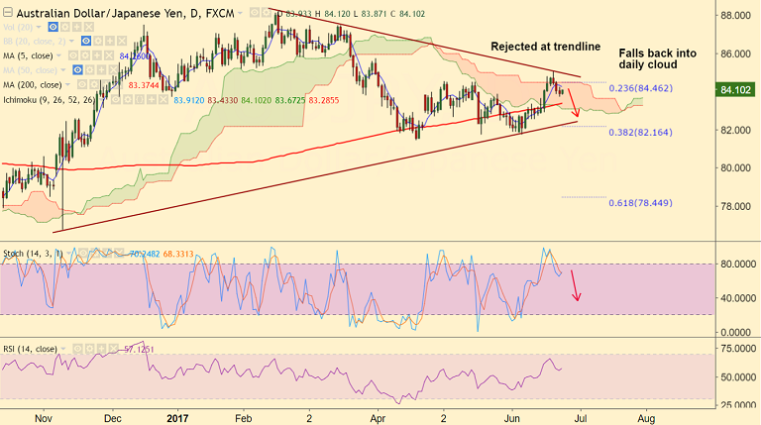Screen dimensions: 761x425
Task: Select the 'Falls back into daily cloud' annotation
Action: tap(657, 58)
